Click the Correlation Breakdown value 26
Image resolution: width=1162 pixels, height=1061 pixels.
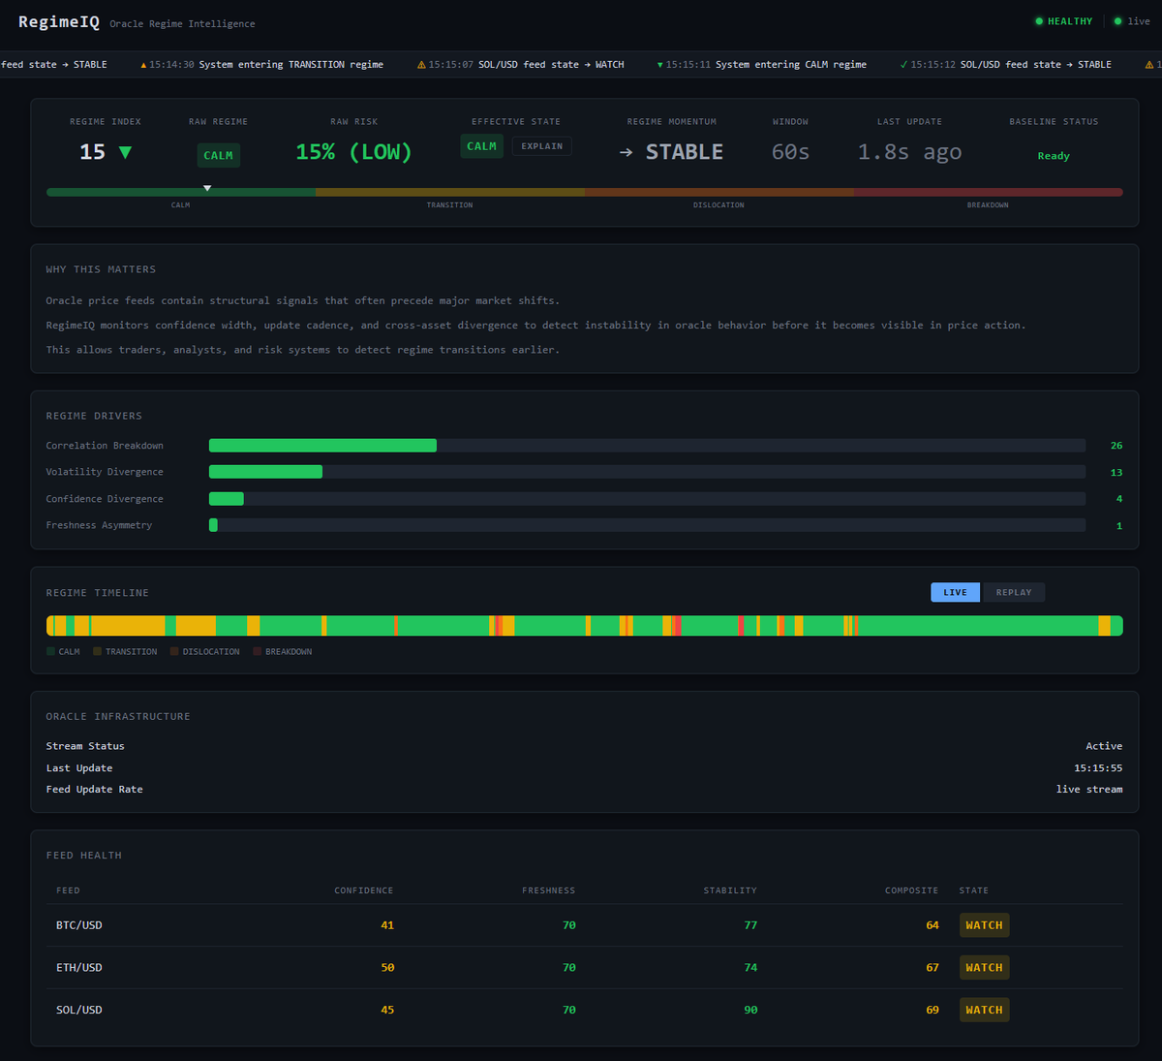(x=1116, y=446)
